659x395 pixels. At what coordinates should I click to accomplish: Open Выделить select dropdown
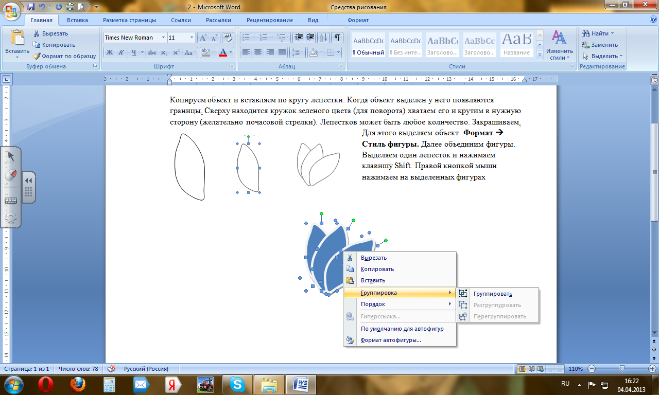pos(602,56)
